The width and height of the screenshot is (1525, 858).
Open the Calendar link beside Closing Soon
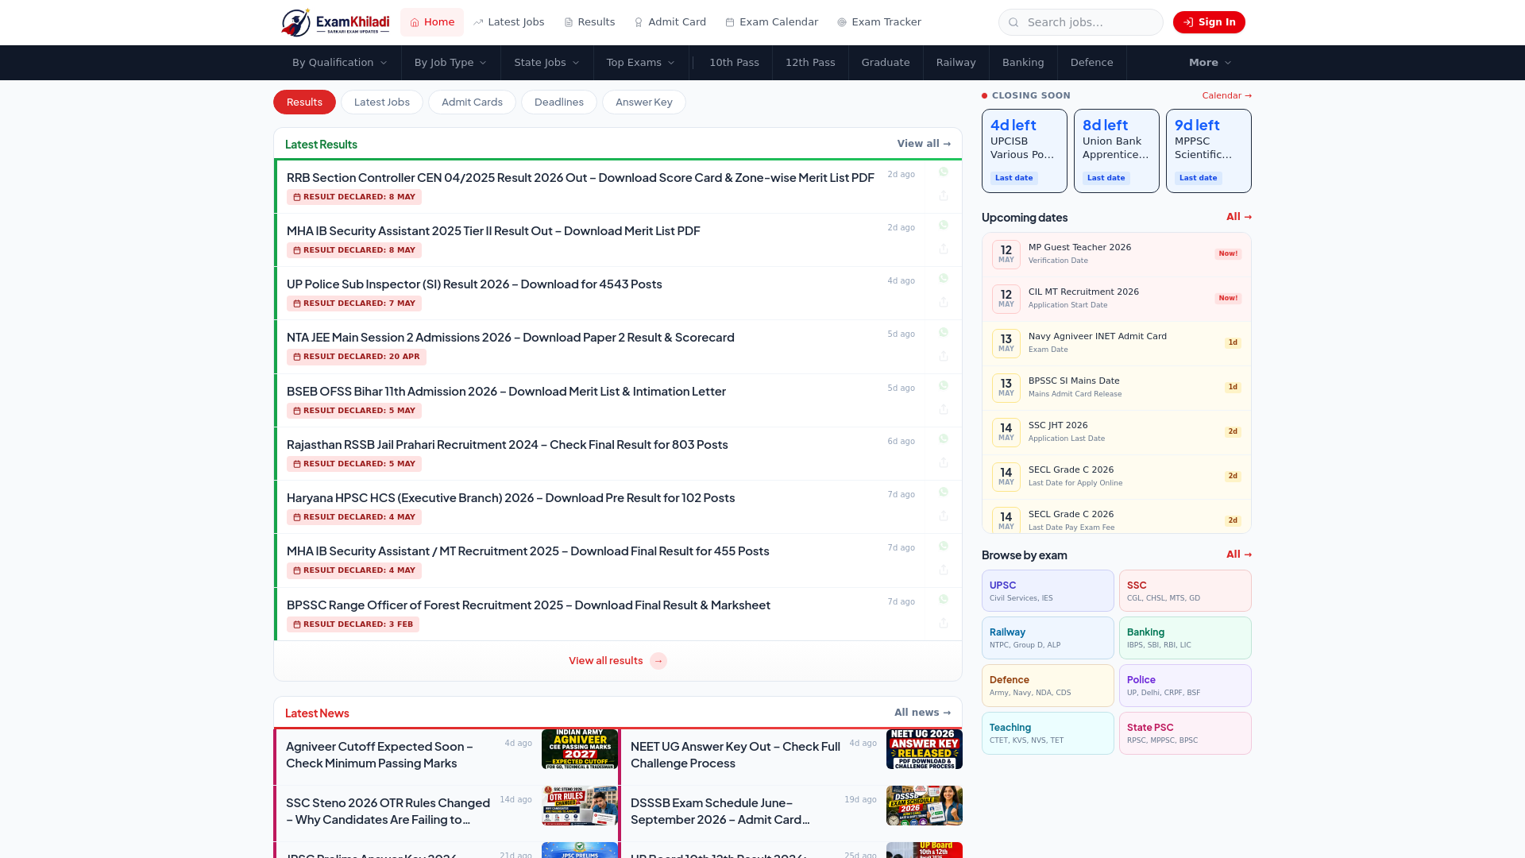pos(1226,95)
